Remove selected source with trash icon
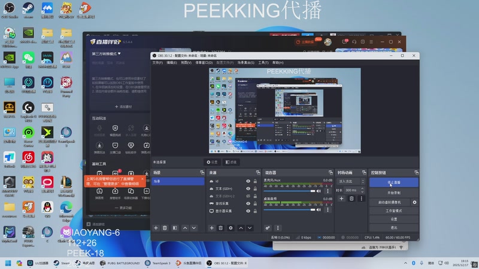The image size is (479, 269). (220, 228)
